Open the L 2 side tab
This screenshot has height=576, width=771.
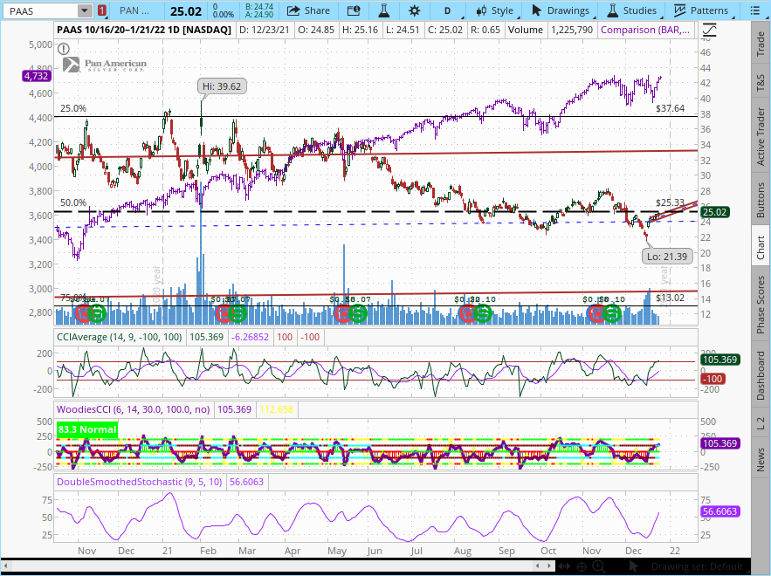point(761,422)
